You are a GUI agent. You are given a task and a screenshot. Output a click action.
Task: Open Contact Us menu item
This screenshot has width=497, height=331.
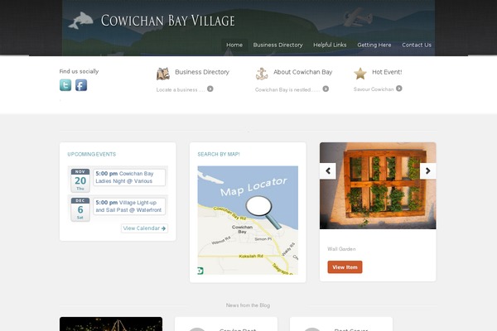coord(417,45)
